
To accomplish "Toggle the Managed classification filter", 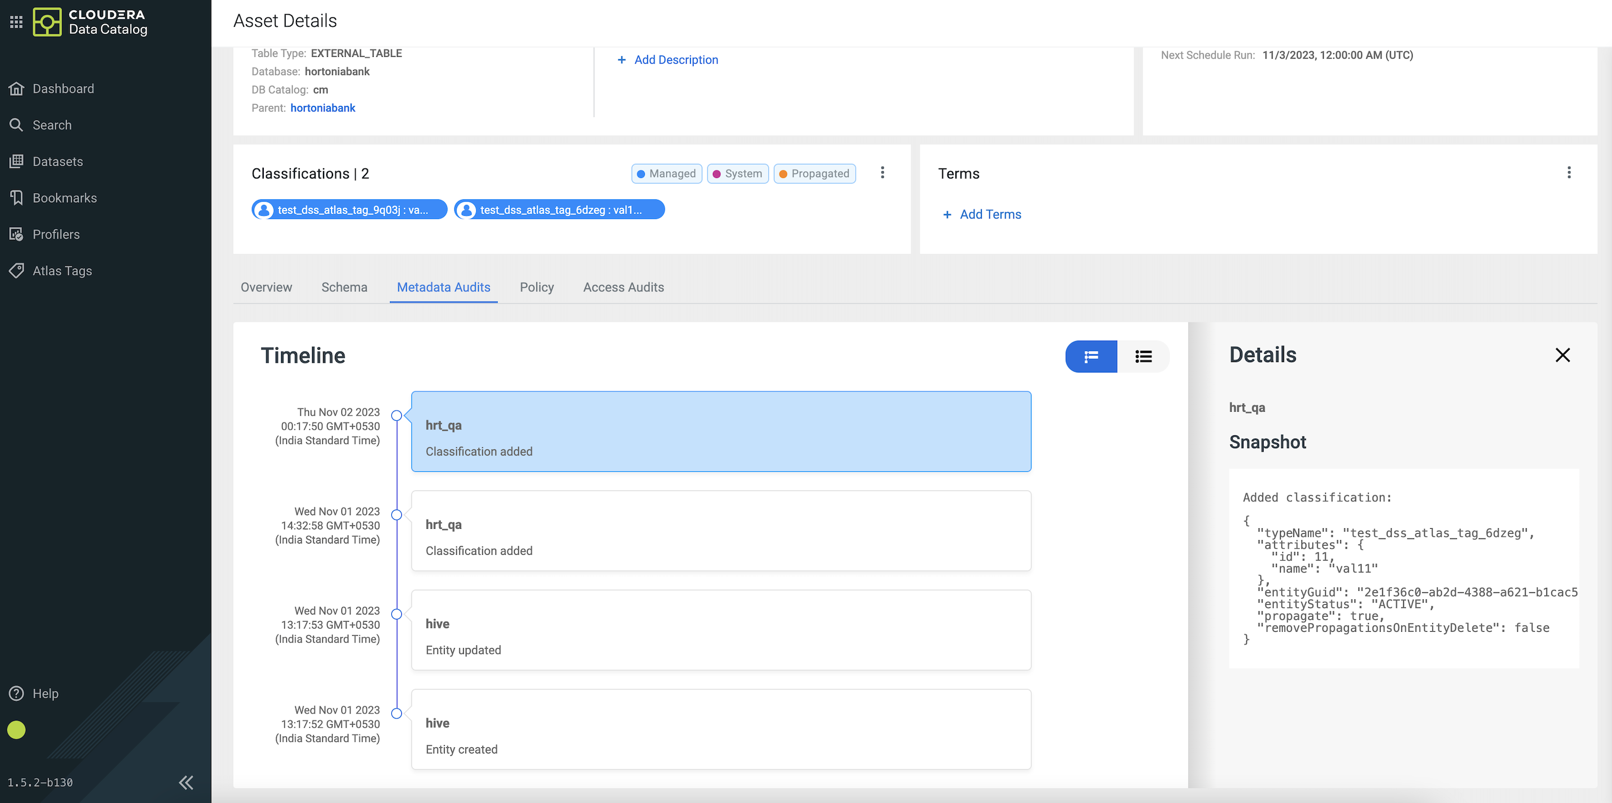I will [666, 173].
